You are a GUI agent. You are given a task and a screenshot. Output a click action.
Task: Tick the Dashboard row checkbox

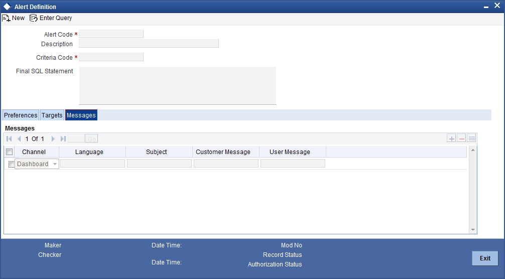pos(11,164)
